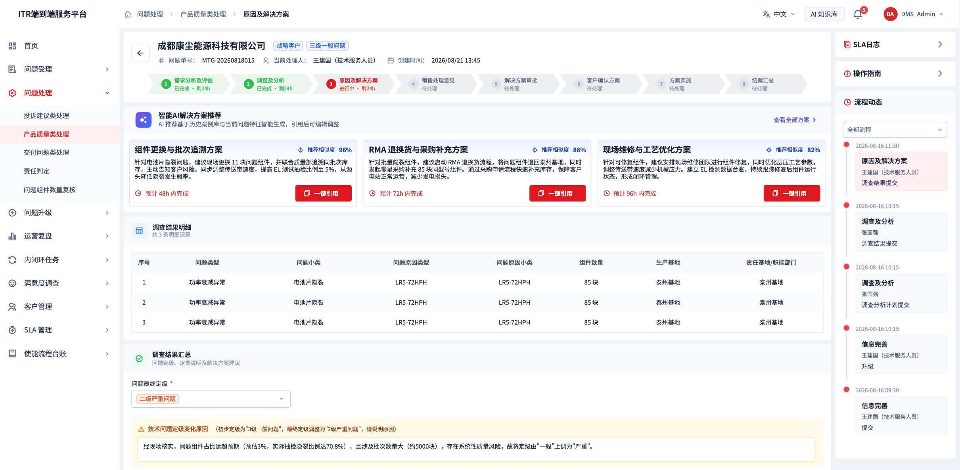
Task: Click the 满意度调查 smiley icon
Action: (x=12, y=283)
